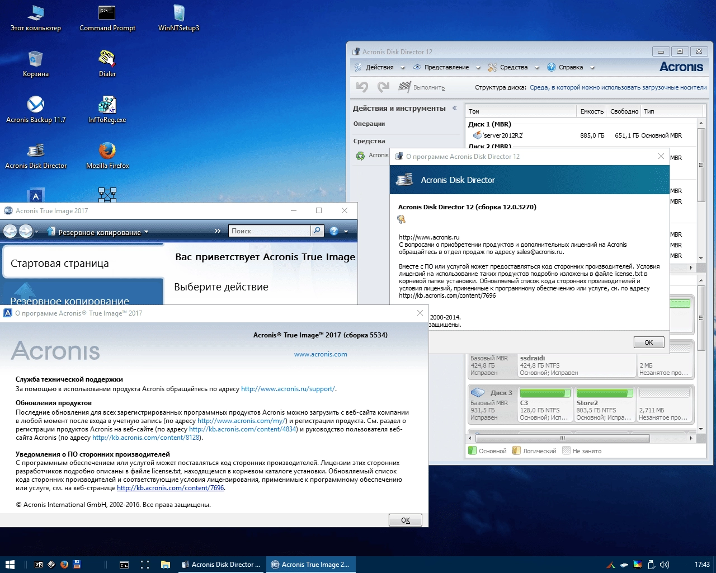Click the horizontal scrollbar below disk map
Image resolution: width=716 pixels, height=573 pixels.
(582, 438)
